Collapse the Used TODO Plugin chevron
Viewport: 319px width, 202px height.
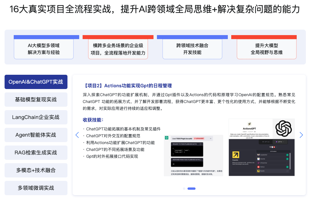click(211, 139)
